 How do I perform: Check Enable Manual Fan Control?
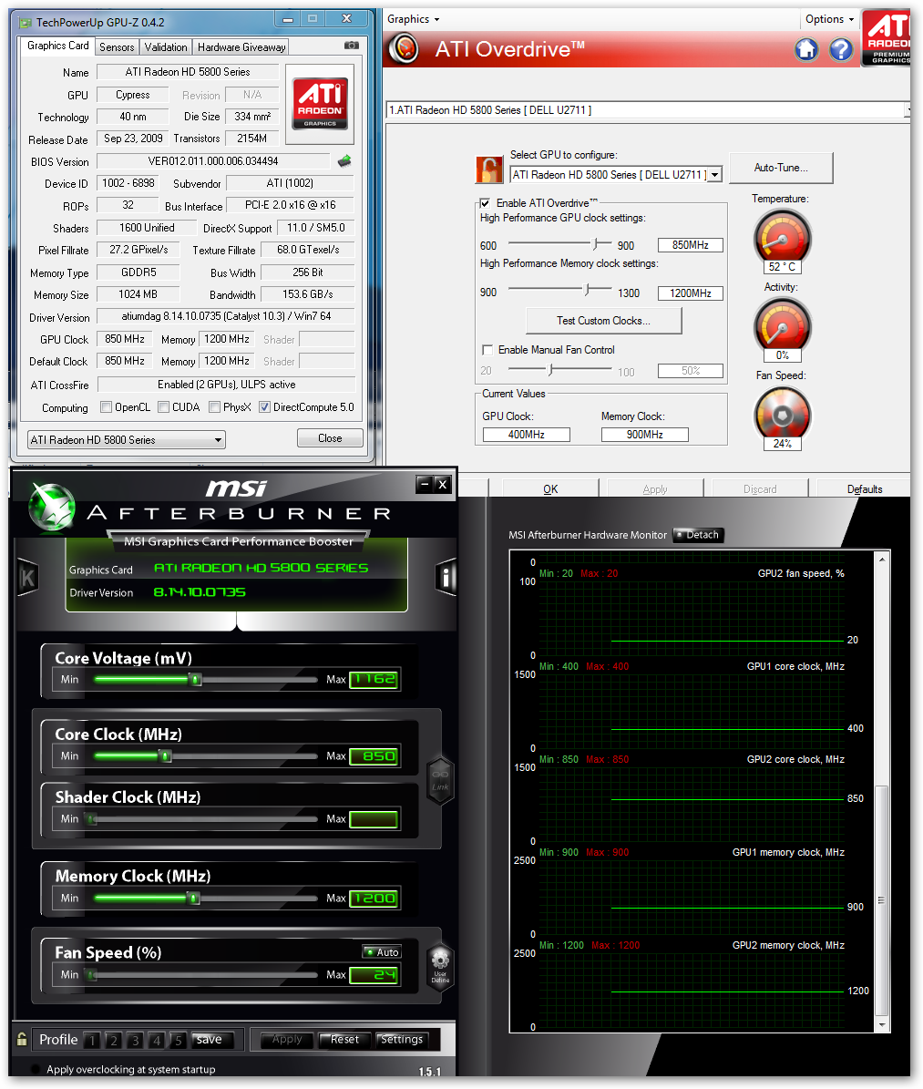(x=487, y=349)
